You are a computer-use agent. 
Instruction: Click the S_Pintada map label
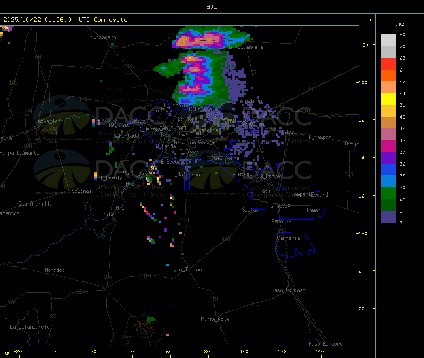click(126, 136)
